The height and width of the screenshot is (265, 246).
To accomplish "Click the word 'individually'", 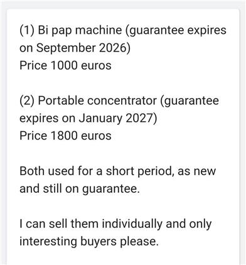I will click(132, 224).
